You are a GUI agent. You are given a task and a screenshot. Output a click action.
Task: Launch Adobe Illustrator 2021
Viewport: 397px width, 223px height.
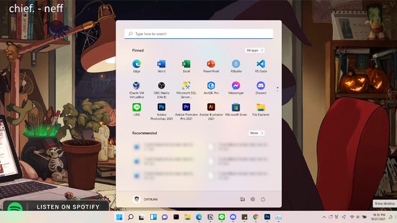[211, 111]
